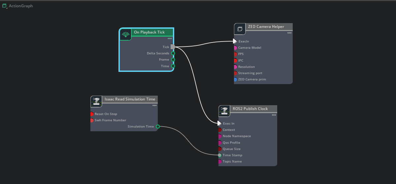This screenshot has height=184, width=396.
Task: Select the On Playback Tick node title
Action: [x=149, y=32]
